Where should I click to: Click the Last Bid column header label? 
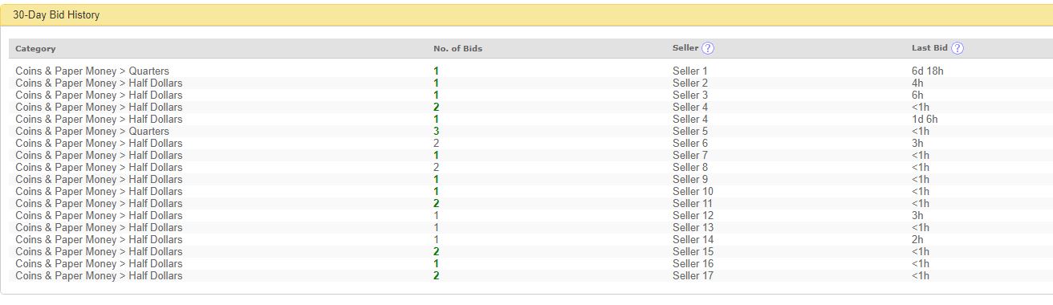coord(929,48)
